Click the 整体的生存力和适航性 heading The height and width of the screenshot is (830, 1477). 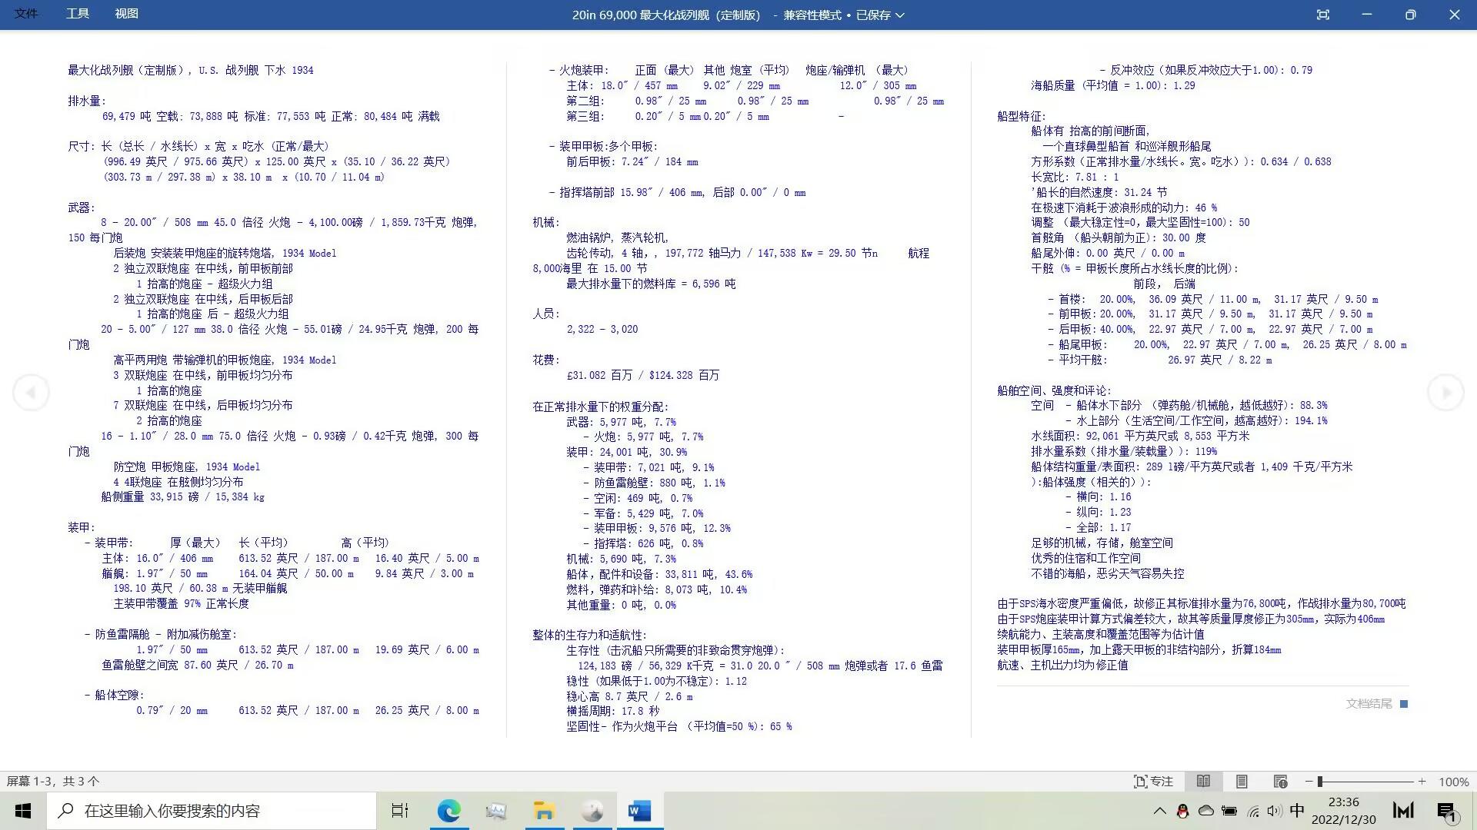pyautogui.click(x=590, y=635)
